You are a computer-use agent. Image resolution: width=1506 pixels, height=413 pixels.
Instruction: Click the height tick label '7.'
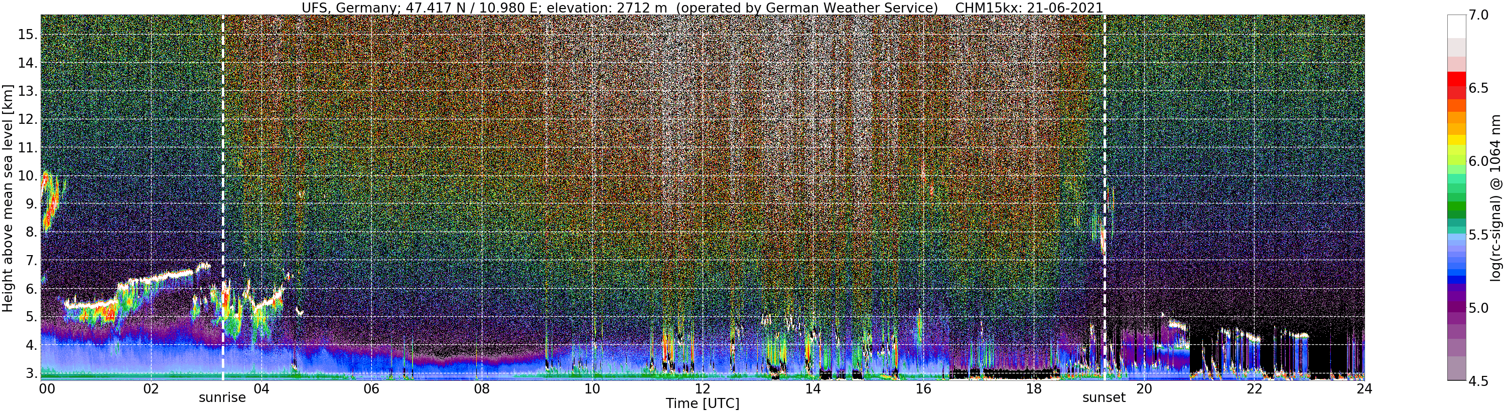(31, 261)
